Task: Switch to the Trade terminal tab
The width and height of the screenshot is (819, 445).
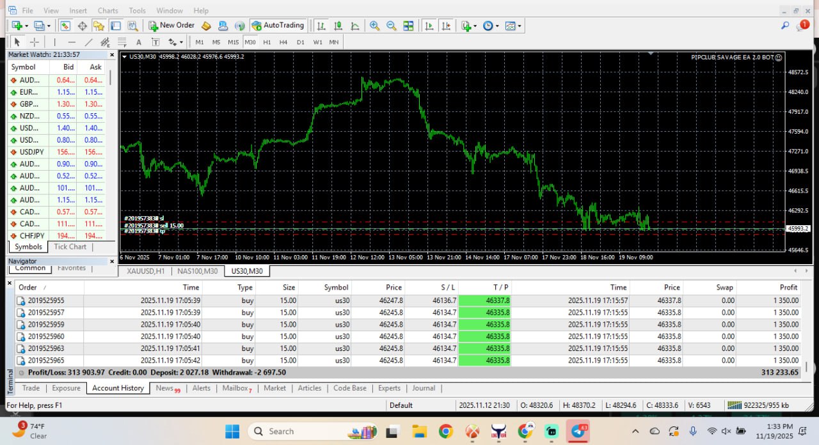Action: pyautogui.click(x=30, y=388)
